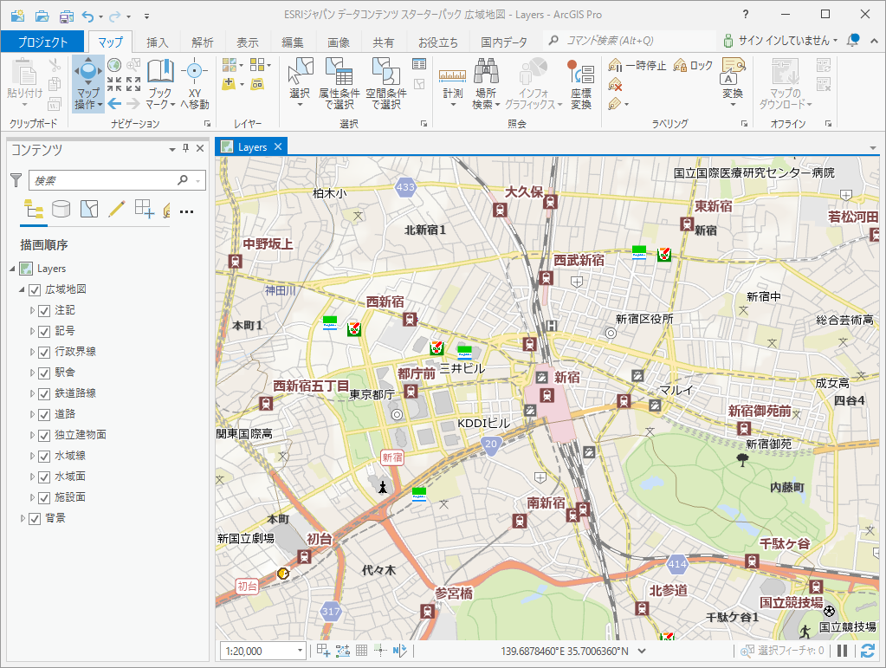Image resolution: width=886 pixels, height=668 pixels.
Task: Switch to the 解析 ribbon tab
Action: point(203,42)
